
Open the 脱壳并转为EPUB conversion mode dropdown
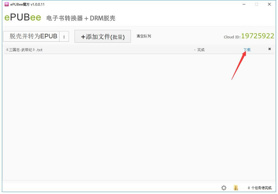point(31,36)
